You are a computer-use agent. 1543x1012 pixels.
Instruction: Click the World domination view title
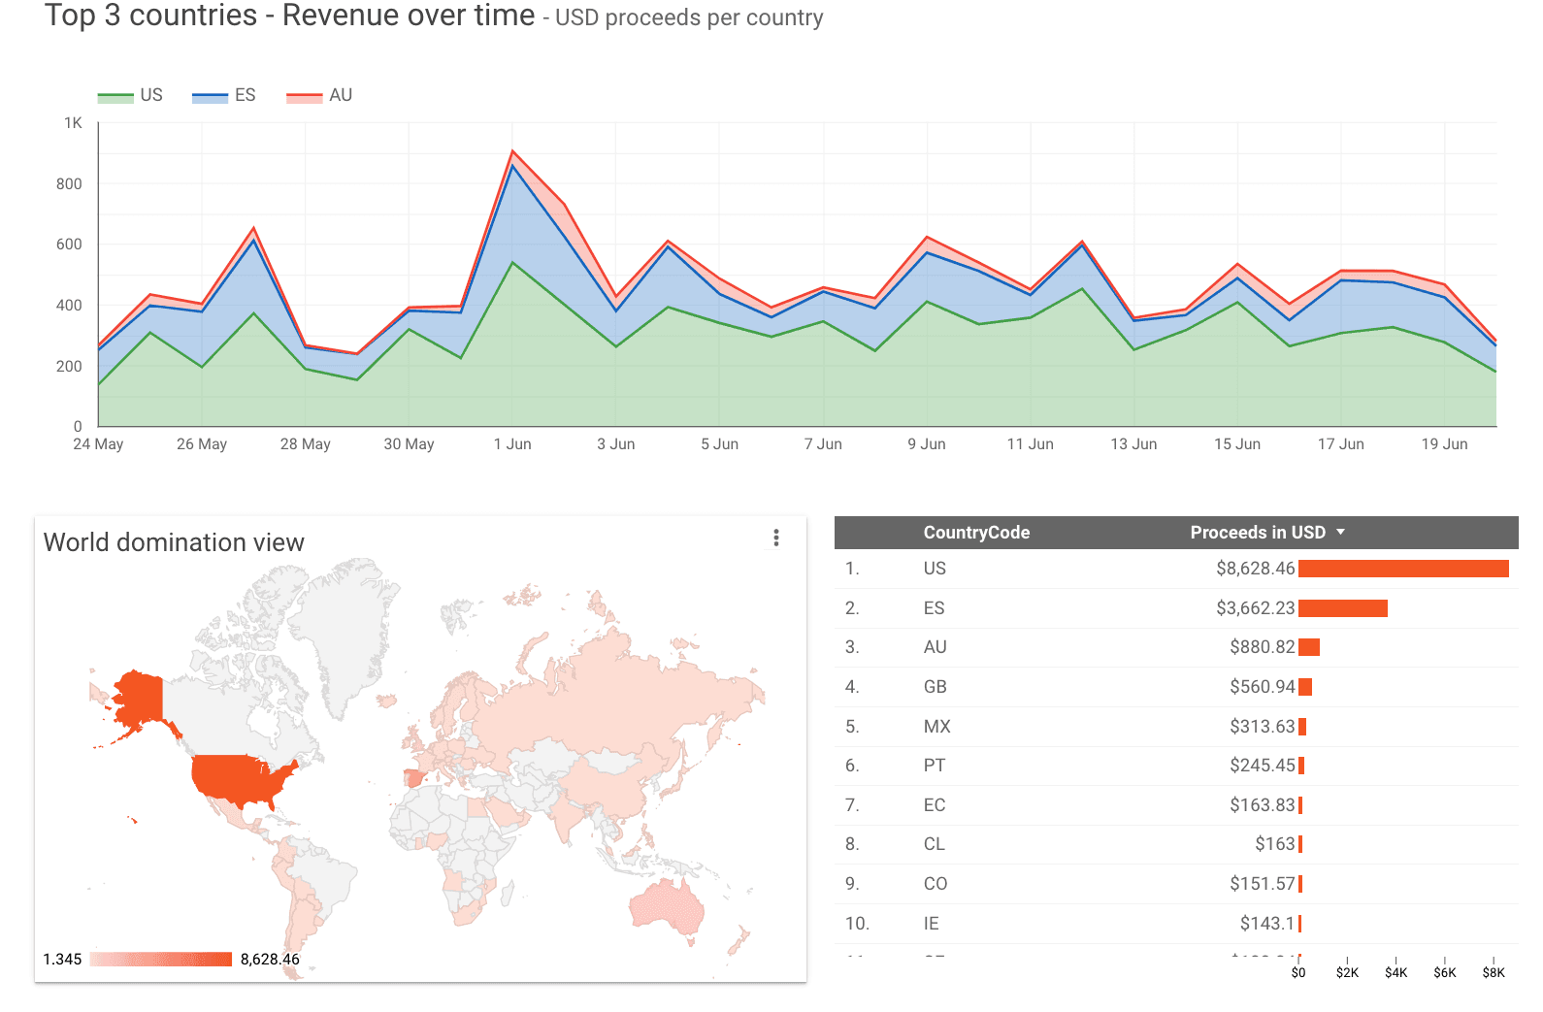point(174,542)
